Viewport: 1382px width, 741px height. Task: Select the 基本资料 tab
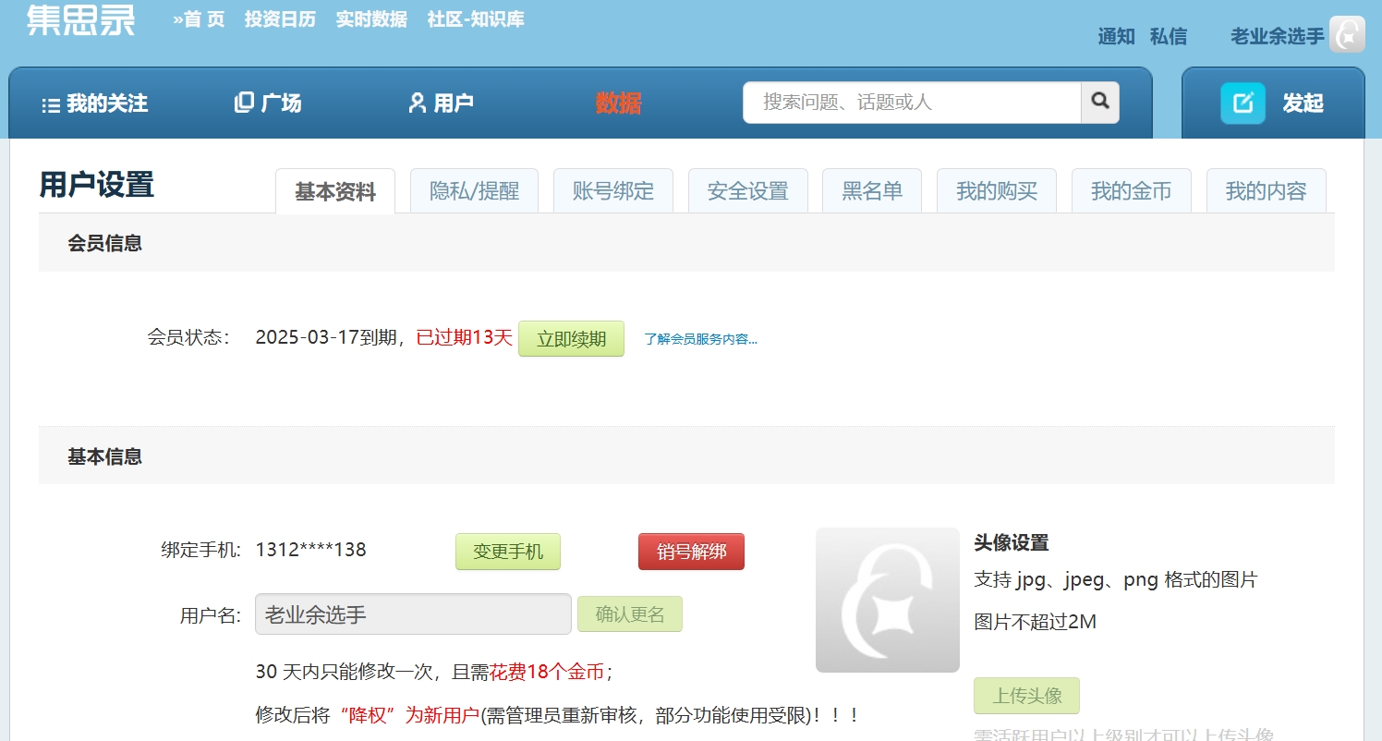point(335,191)
